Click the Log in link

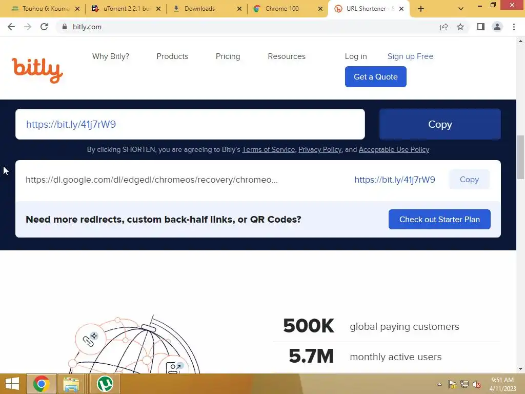click(356, 56)
